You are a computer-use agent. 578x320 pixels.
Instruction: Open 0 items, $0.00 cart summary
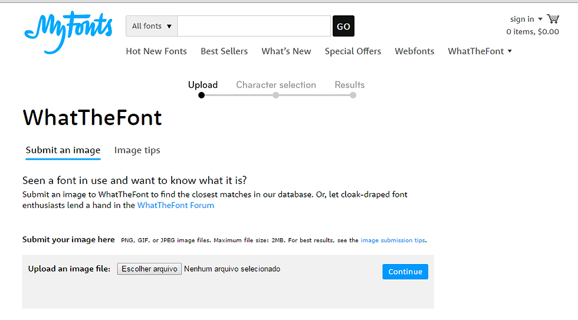tap(533, 32)
